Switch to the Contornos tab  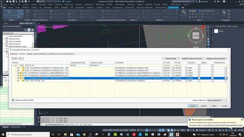[59, 54]
